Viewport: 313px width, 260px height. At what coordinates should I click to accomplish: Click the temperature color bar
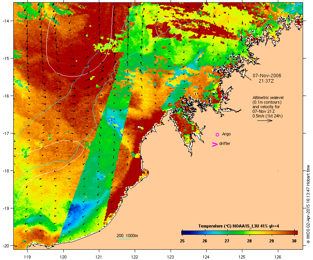pyautogui.click(x=240, y=232)
